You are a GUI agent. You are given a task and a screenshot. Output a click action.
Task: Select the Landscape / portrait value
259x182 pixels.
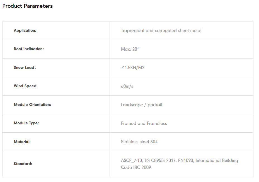[141, 105]
